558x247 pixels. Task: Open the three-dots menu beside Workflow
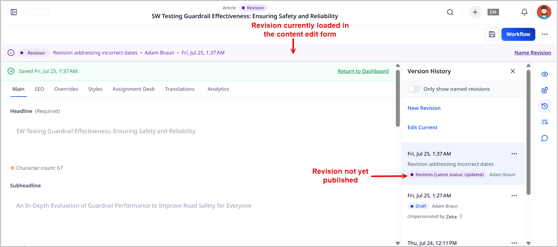coord(545,34)
